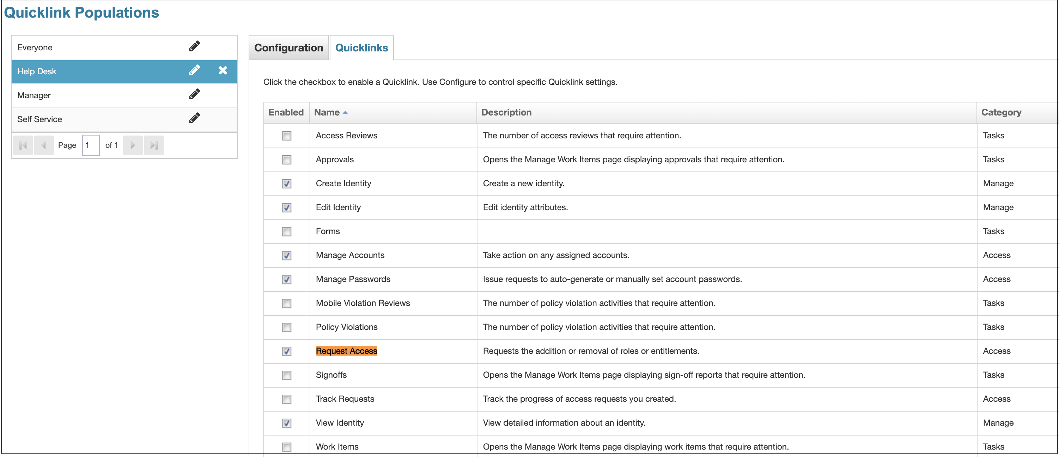Go to next page of populations
Screen dimensions: 1059x457
(x=133, y=145)
